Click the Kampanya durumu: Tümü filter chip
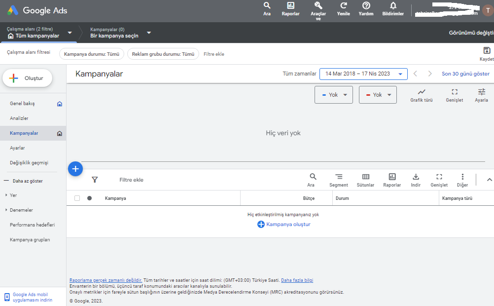Screen dimensions: 494x306 (x=92, y=54)
